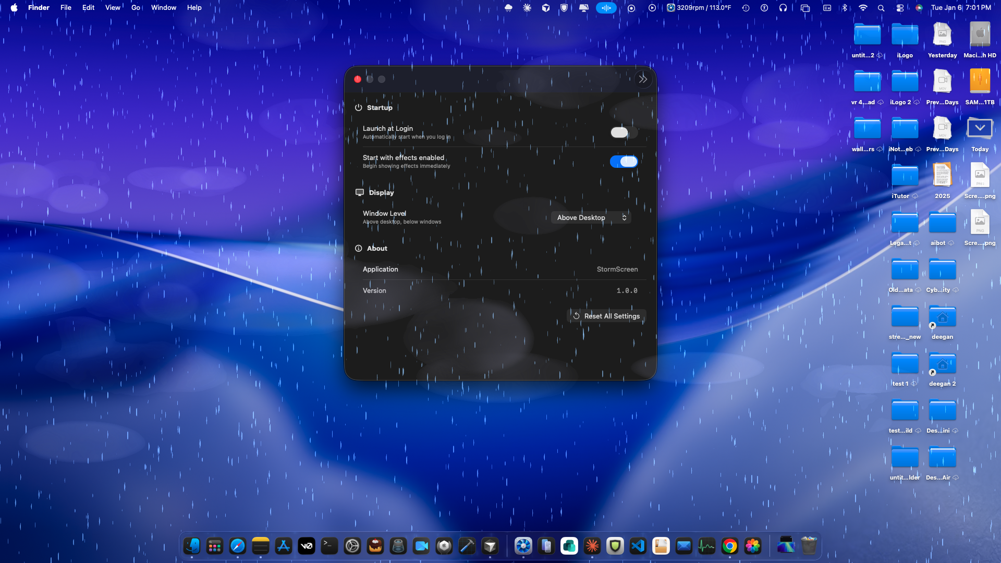Screen dimensions: 1001x563
Task: Click the Bluetooth icon in the menu bar
Action: tap(845, 8)
